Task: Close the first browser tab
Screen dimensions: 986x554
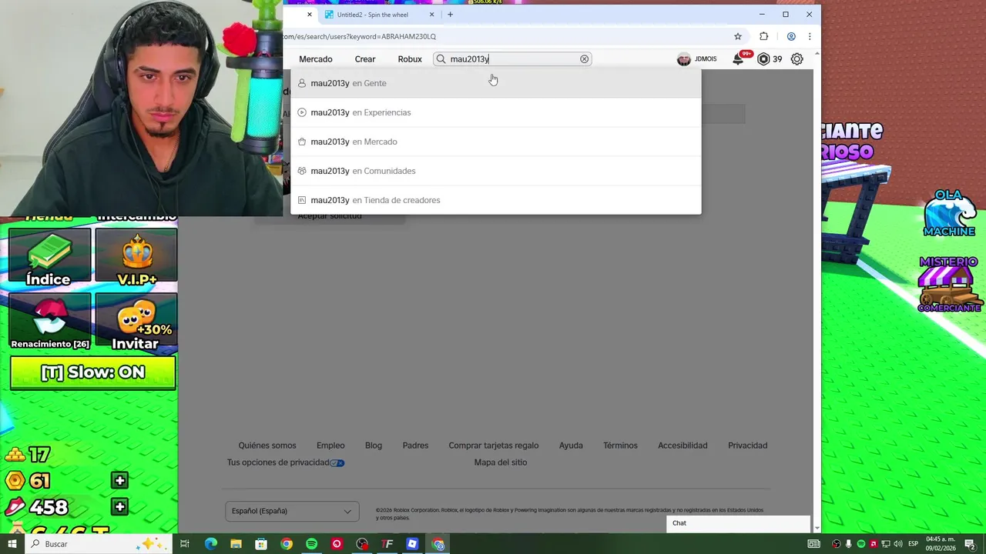Action: click(310, 15)
